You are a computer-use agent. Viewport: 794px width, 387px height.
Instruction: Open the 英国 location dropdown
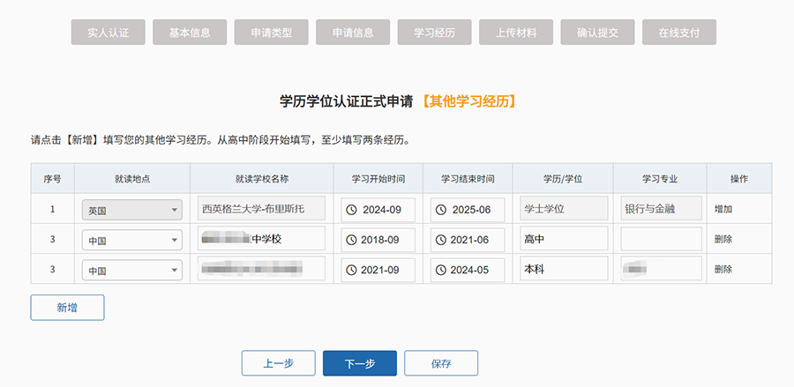pos(131,210)
